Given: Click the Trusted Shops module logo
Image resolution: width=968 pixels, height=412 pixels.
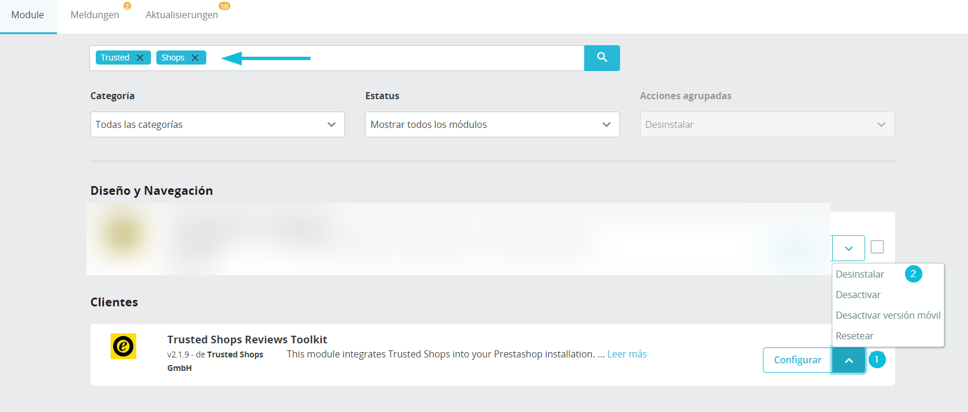Looking at the screenshot, I should (123, 346).
